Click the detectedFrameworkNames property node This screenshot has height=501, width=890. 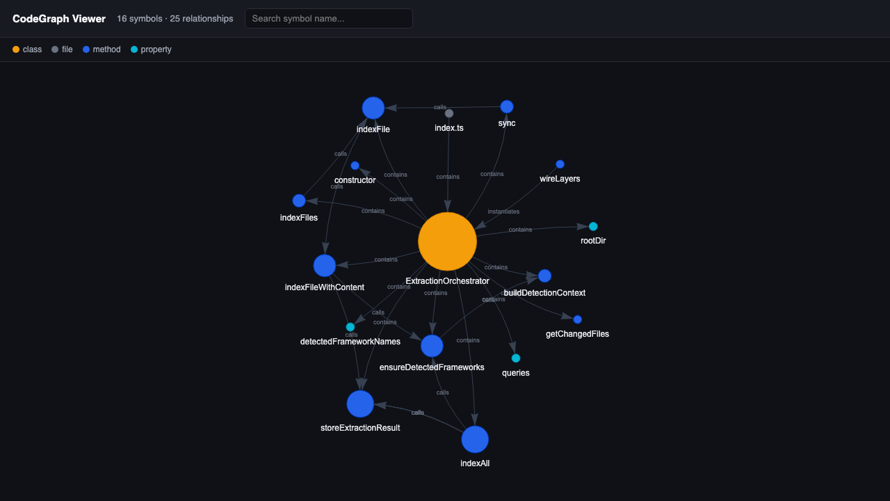[350, 327]
